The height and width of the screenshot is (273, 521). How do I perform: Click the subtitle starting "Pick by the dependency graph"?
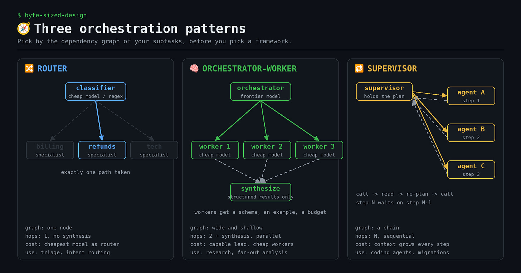[155, 41]
